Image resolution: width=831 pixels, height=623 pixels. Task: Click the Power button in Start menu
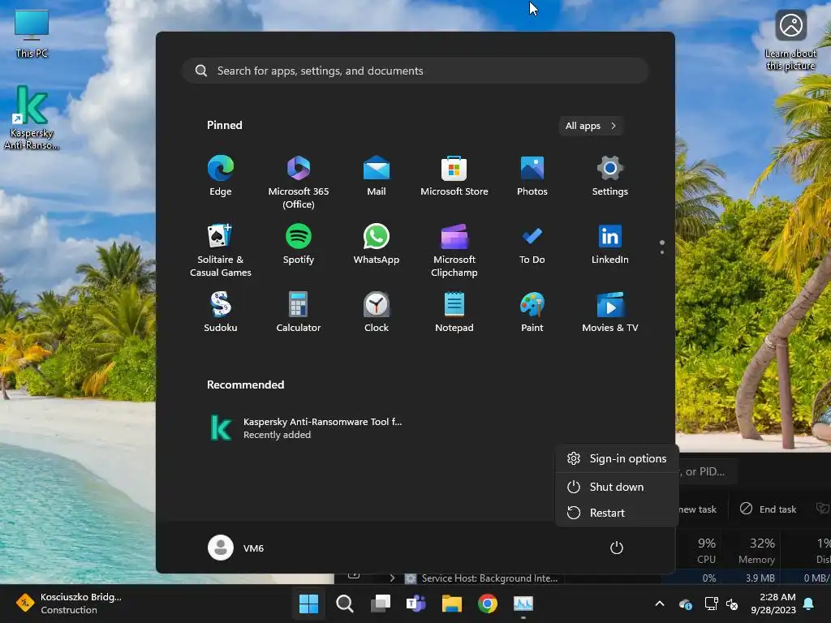click(x=617, y=548)
